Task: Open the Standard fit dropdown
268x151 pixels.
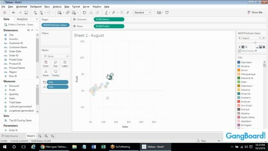Action: click(x=150, y=13)
